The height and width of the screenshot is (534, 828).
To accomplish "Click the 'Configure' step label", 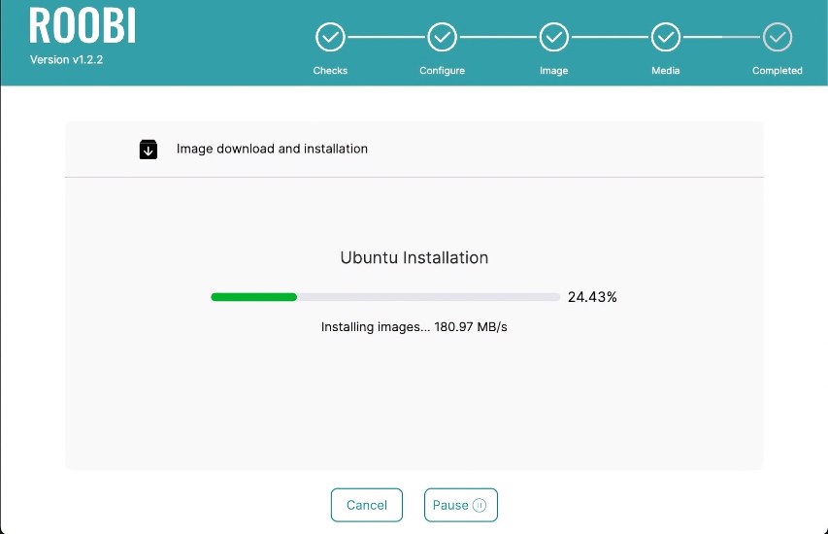I will click(442, 70).
